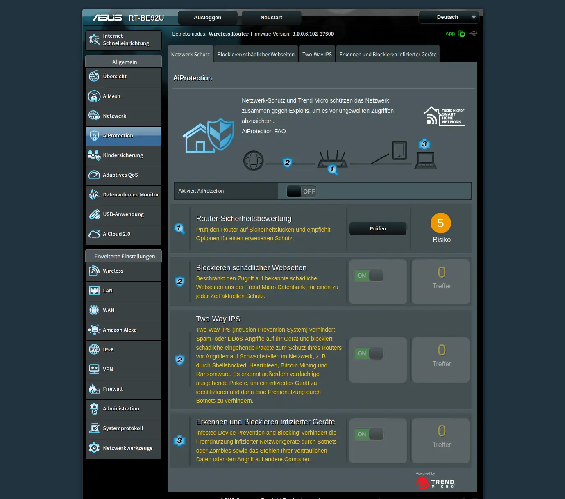Open Kindersicherung via its family icon

click(94, 155)
